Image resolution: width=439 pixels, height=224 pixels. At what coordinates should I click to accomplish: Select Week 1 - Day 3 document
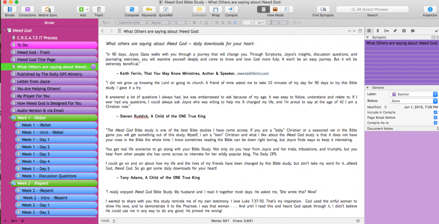point(56,154)
